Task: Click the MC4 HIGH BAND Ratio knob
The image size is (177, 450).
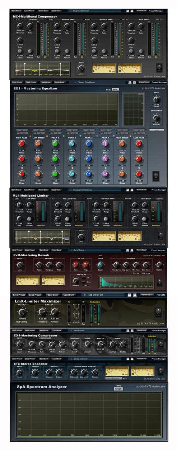Action: pyautogui.click(x=141, y=26)
